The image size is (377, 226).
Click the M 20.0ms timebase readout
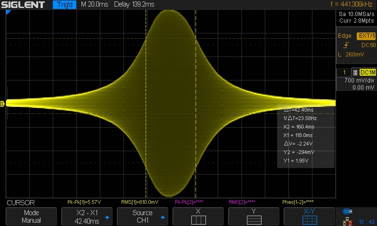tap(96, 5)
